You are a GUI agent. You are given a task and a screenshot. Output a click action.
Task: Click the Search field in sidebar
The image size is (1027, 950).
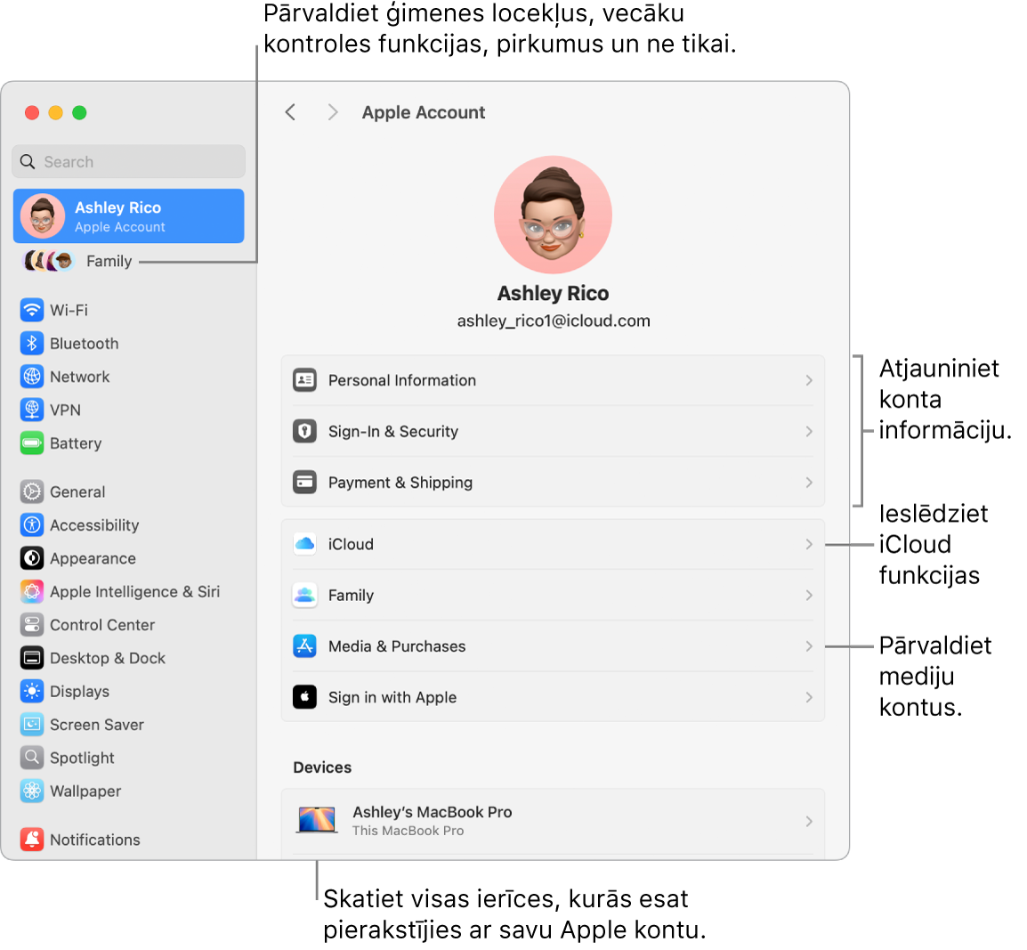click(128, 162)
